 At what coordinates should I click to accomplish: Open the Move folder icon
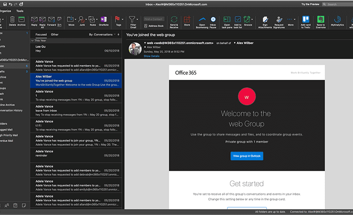[70, 19]
